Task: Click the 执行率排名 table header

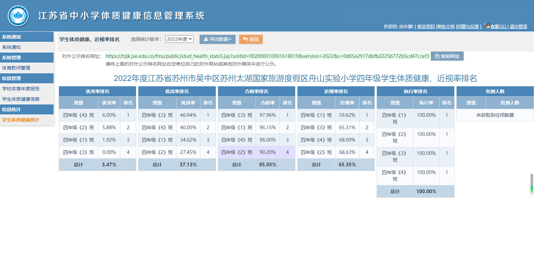Action: click(415, 91)
